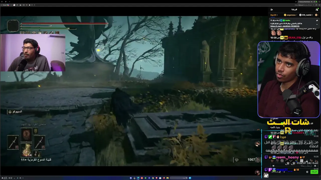Open the emoji picker in chat input
The image size is (321, 180).
[x=315, y=166]
